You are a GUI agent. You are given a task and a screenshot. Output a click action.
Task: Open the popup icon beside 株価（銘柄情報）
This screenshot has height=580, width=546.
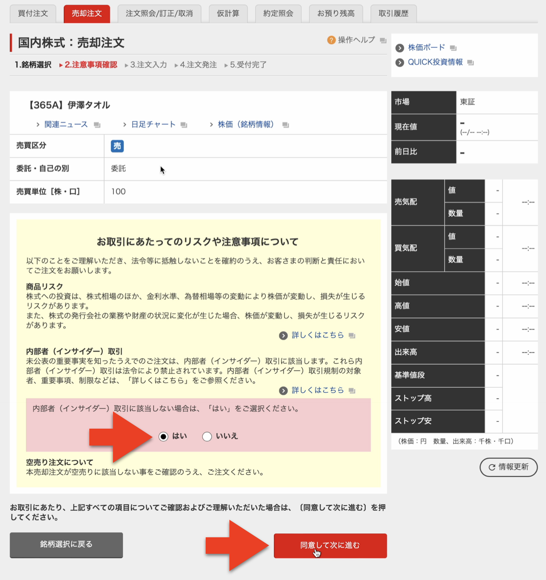[285, 125]
